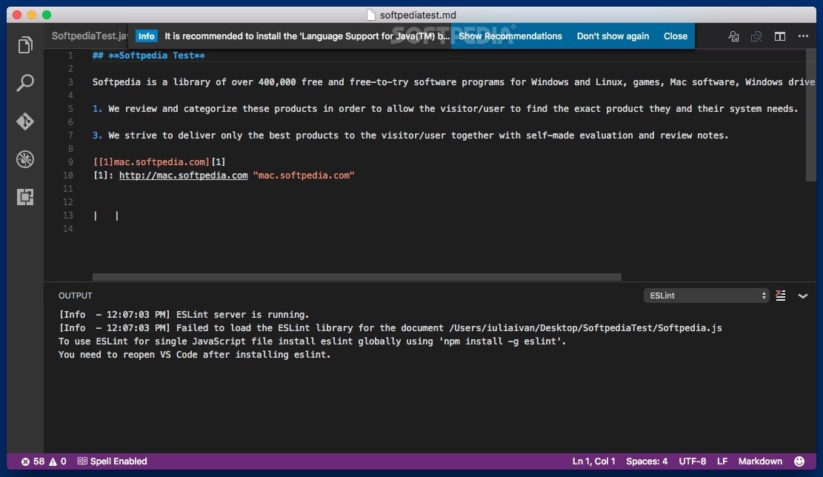823x477 pixels.
Task: Open the Extensions view in activity bar
Action: click(x=25, y=197)
